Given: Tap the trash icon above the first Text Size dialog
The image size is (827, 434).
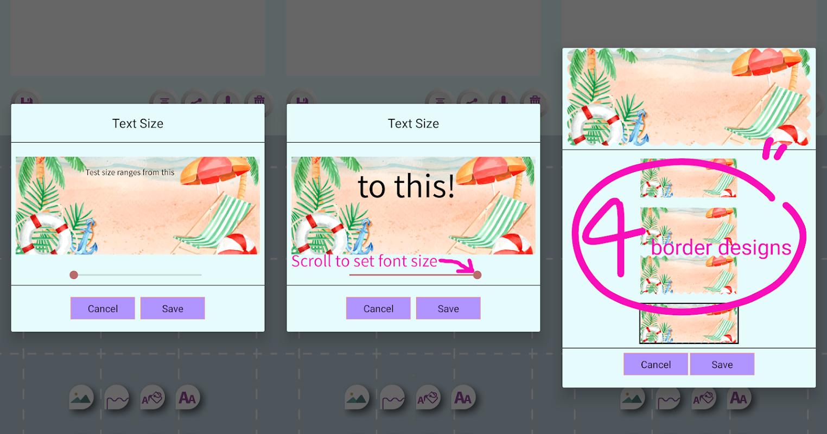Looking at the screenshot, I should (259, 99).
